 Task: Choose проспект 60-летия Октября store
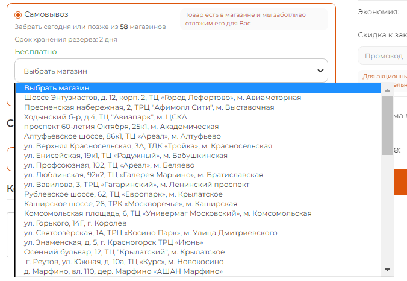click(121, 127)
